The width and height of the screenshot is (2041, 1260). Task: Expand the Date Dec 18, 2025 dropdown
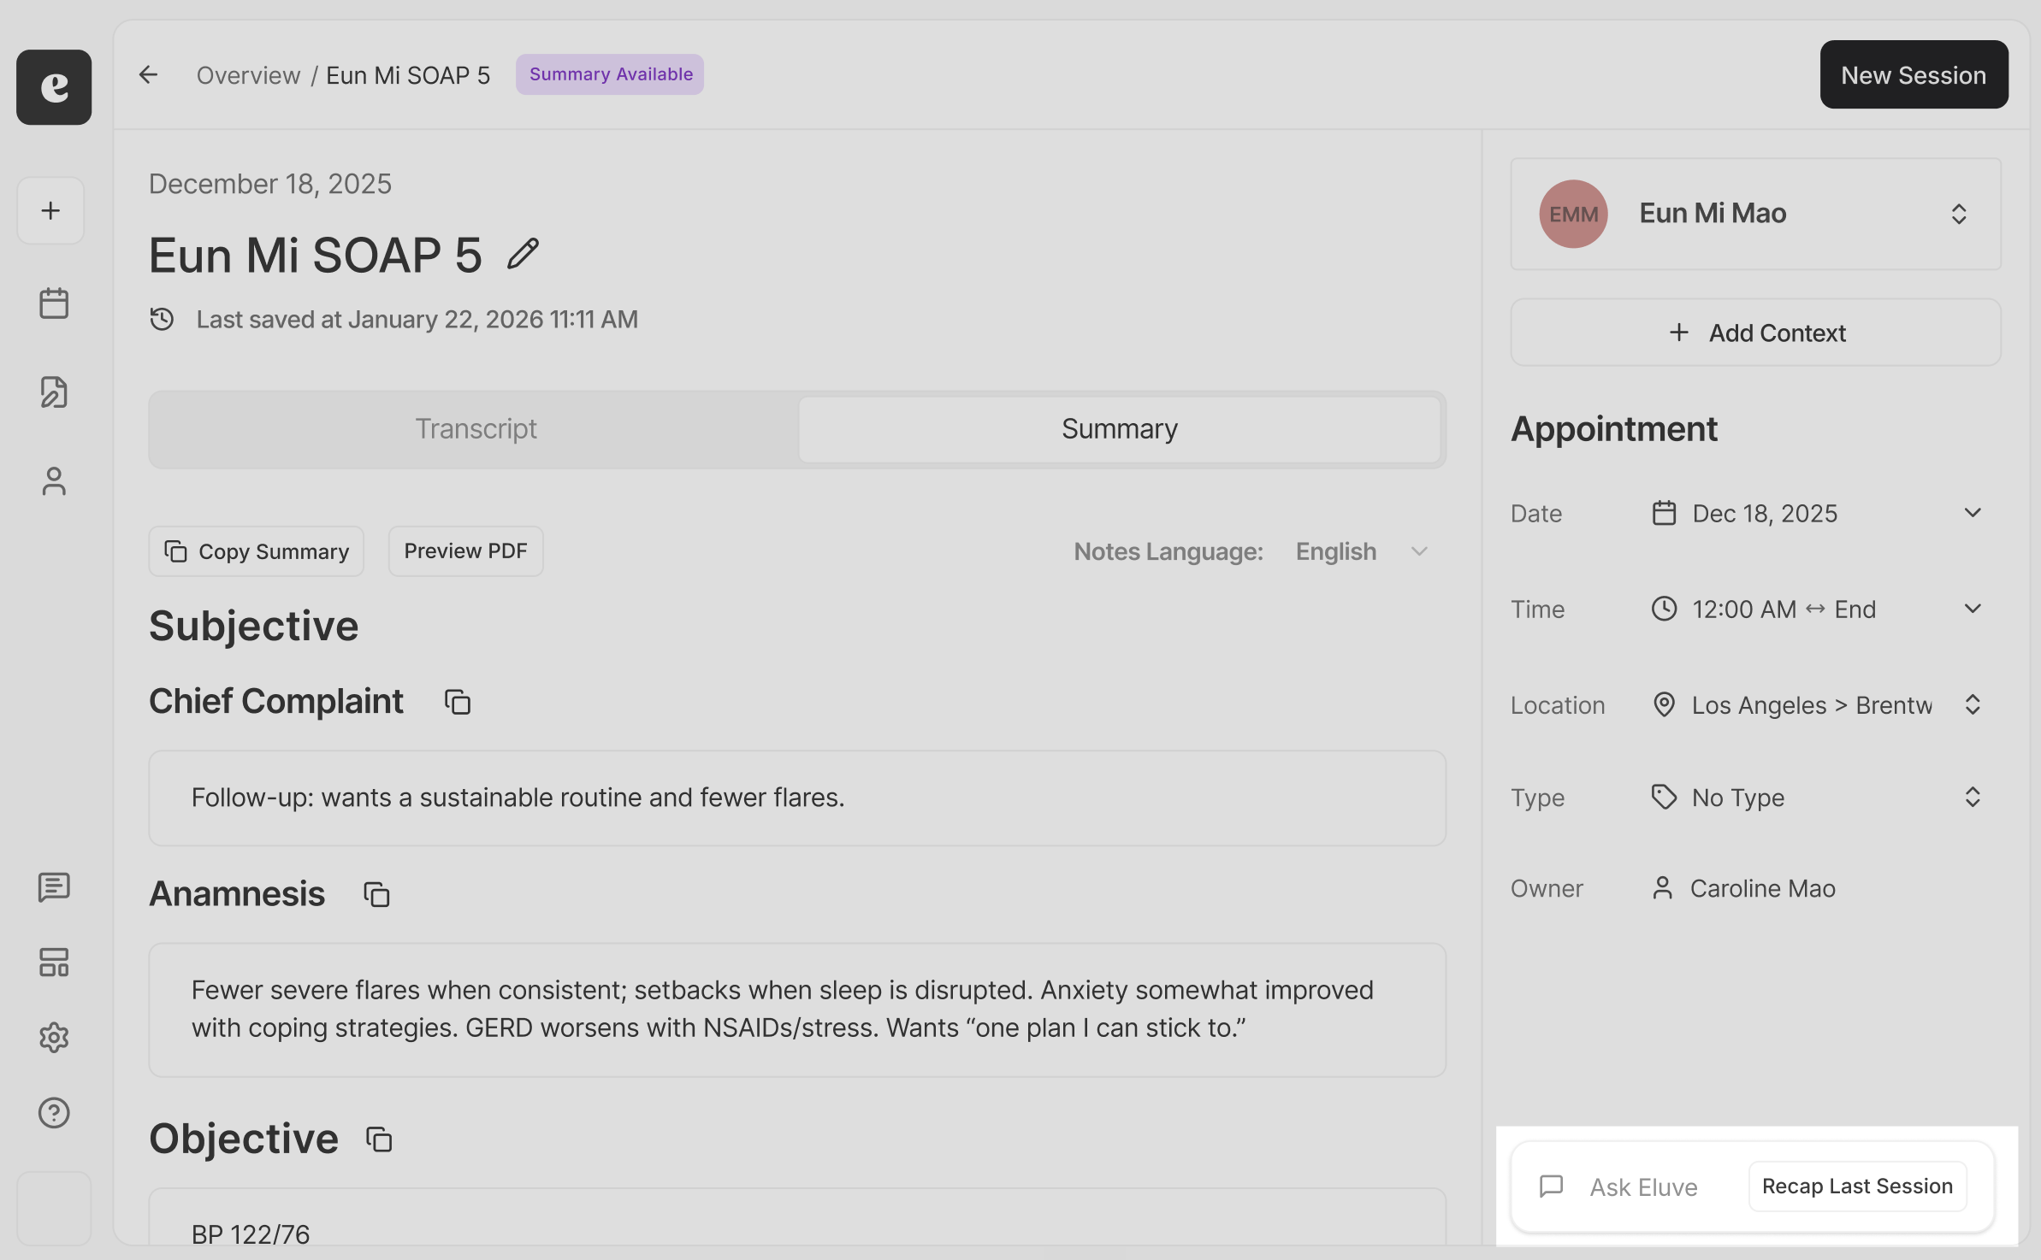pos(1816,513)
